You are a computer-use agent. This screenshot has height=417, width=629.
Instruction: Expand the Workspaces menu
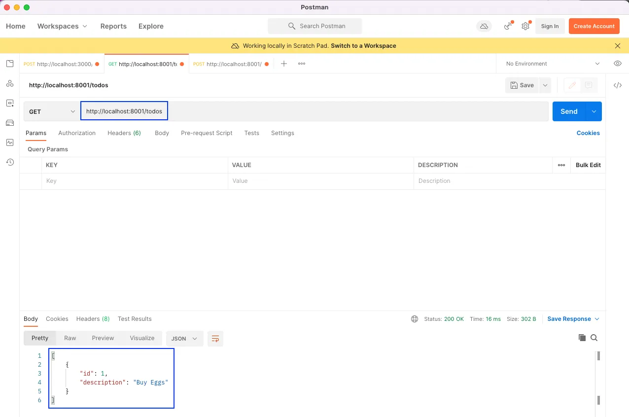[x=62, y=26]
